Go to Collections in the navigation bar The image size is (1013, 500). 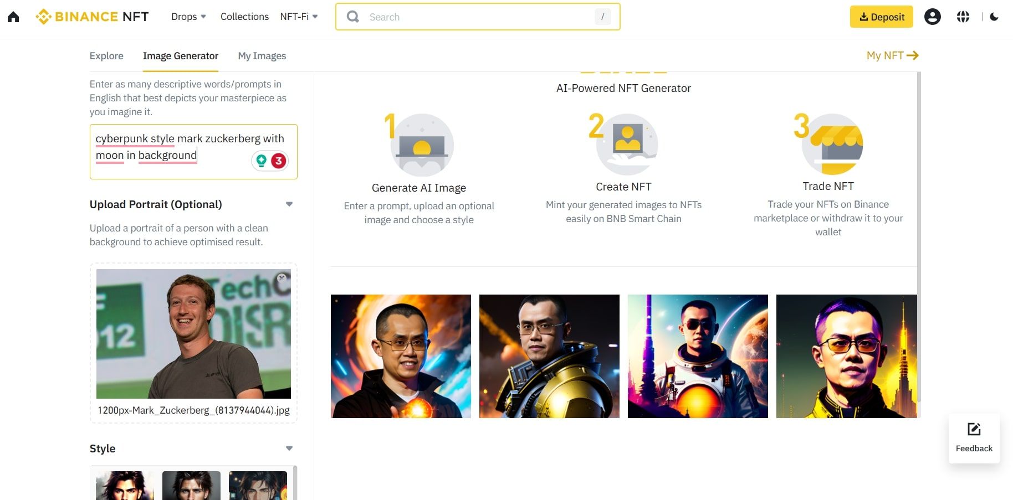coord(244,17)
